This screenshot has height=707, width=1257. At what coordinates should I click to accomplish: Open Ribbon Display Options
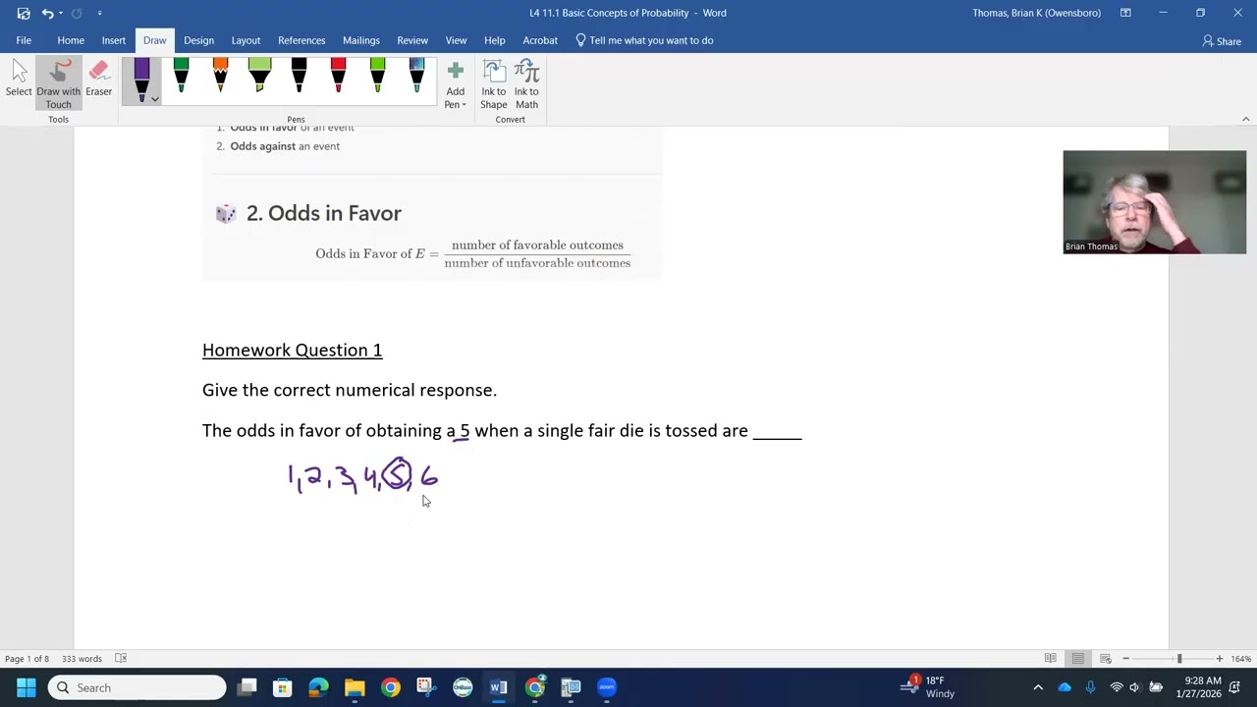tap(1125, 13)
